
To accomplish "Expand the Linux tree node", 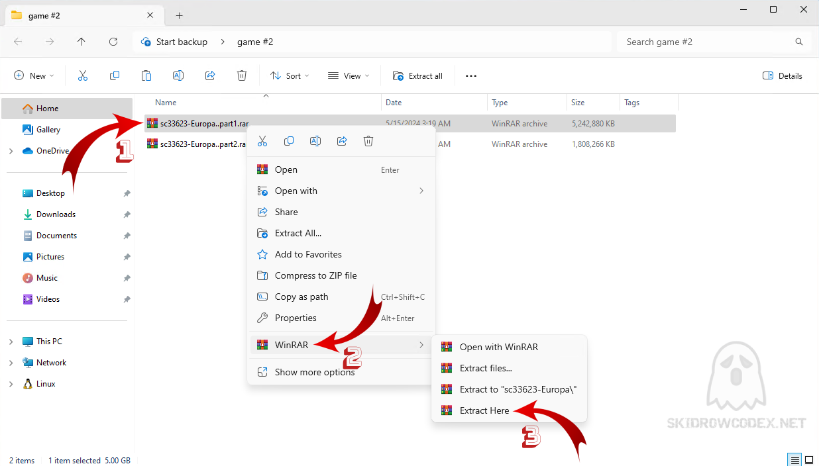I will point(11,384).
